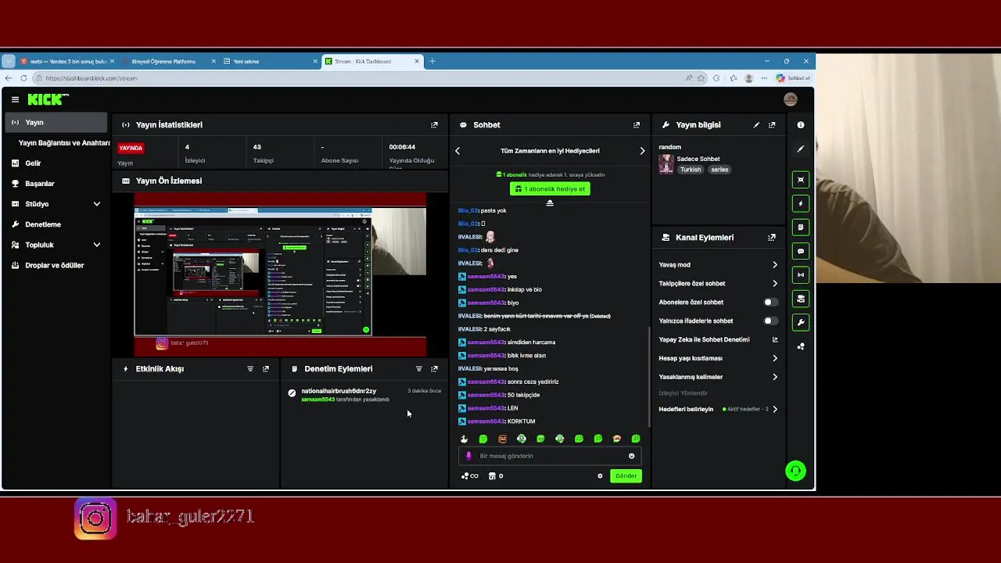Switch to Yeni sekme browser tab
Screen dimensions: 1001x563
pyautogui.click(x=270, y=61)
